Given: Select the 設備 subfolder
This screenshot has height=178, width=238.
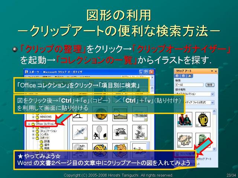Looking at the screenshot, I should click(x=47, y=142).
